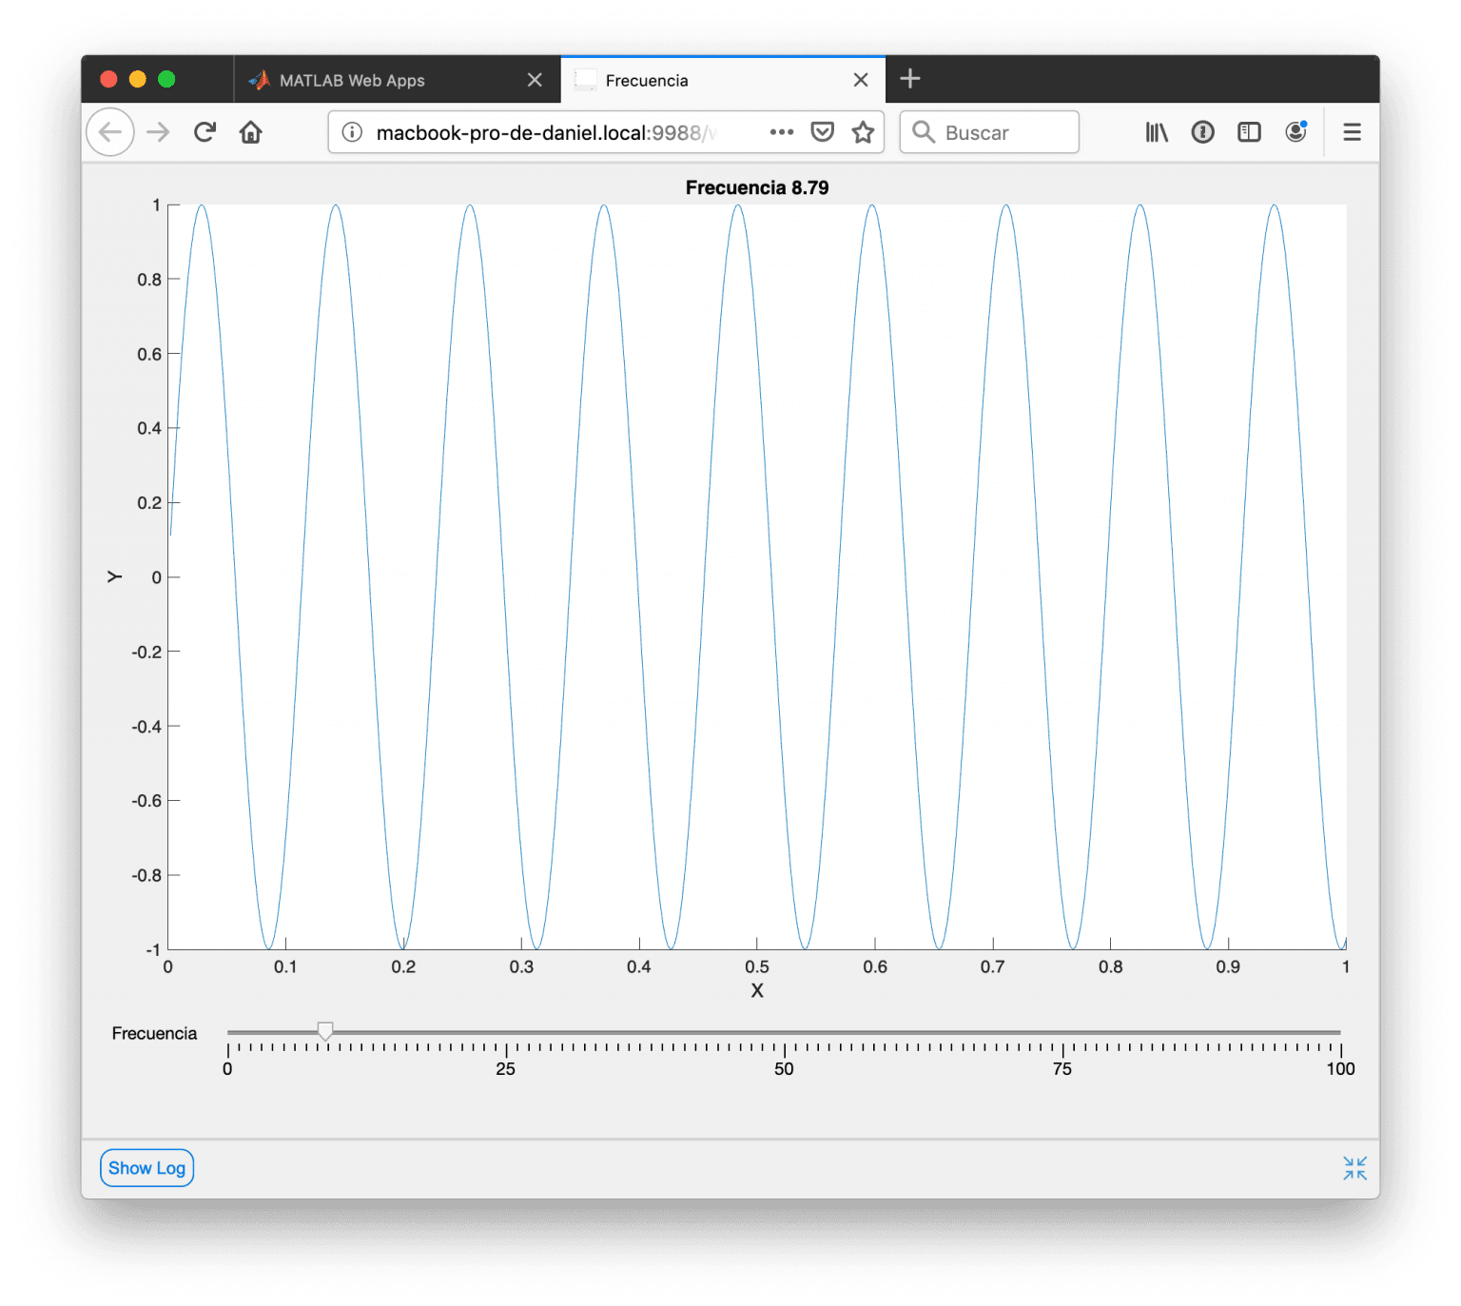This screenshot has width=1461, height=1306.
Task: Click the red close window button
Action: (108, 79)
